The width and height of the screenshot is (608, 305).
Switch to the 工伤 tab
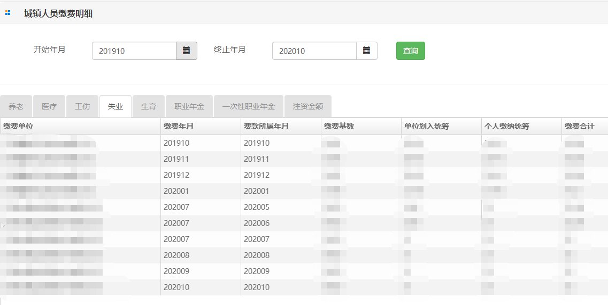pos(82,106)
